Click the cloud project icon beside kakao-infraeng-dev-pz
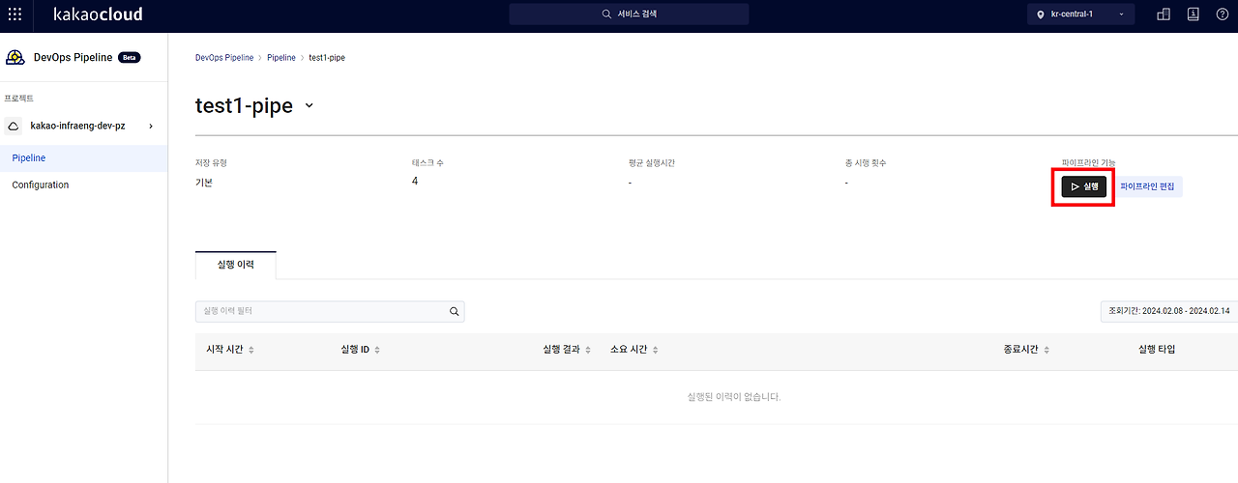This screenshot has width=1238, height=483. 14,126
